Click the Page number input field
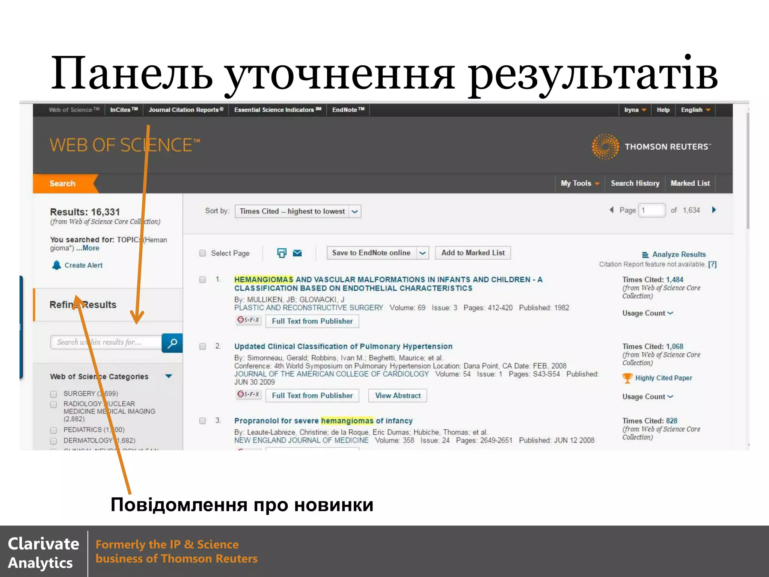The image size is (769, 577). 652,210
